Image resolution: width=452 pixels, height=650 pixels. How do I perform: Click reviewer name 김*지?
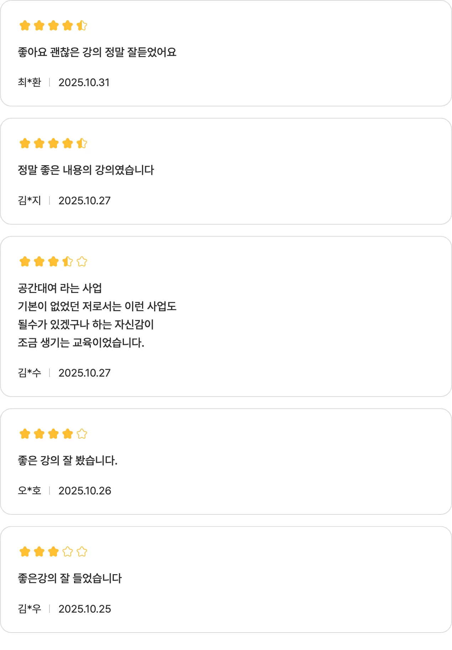click(x=30, y=201)
